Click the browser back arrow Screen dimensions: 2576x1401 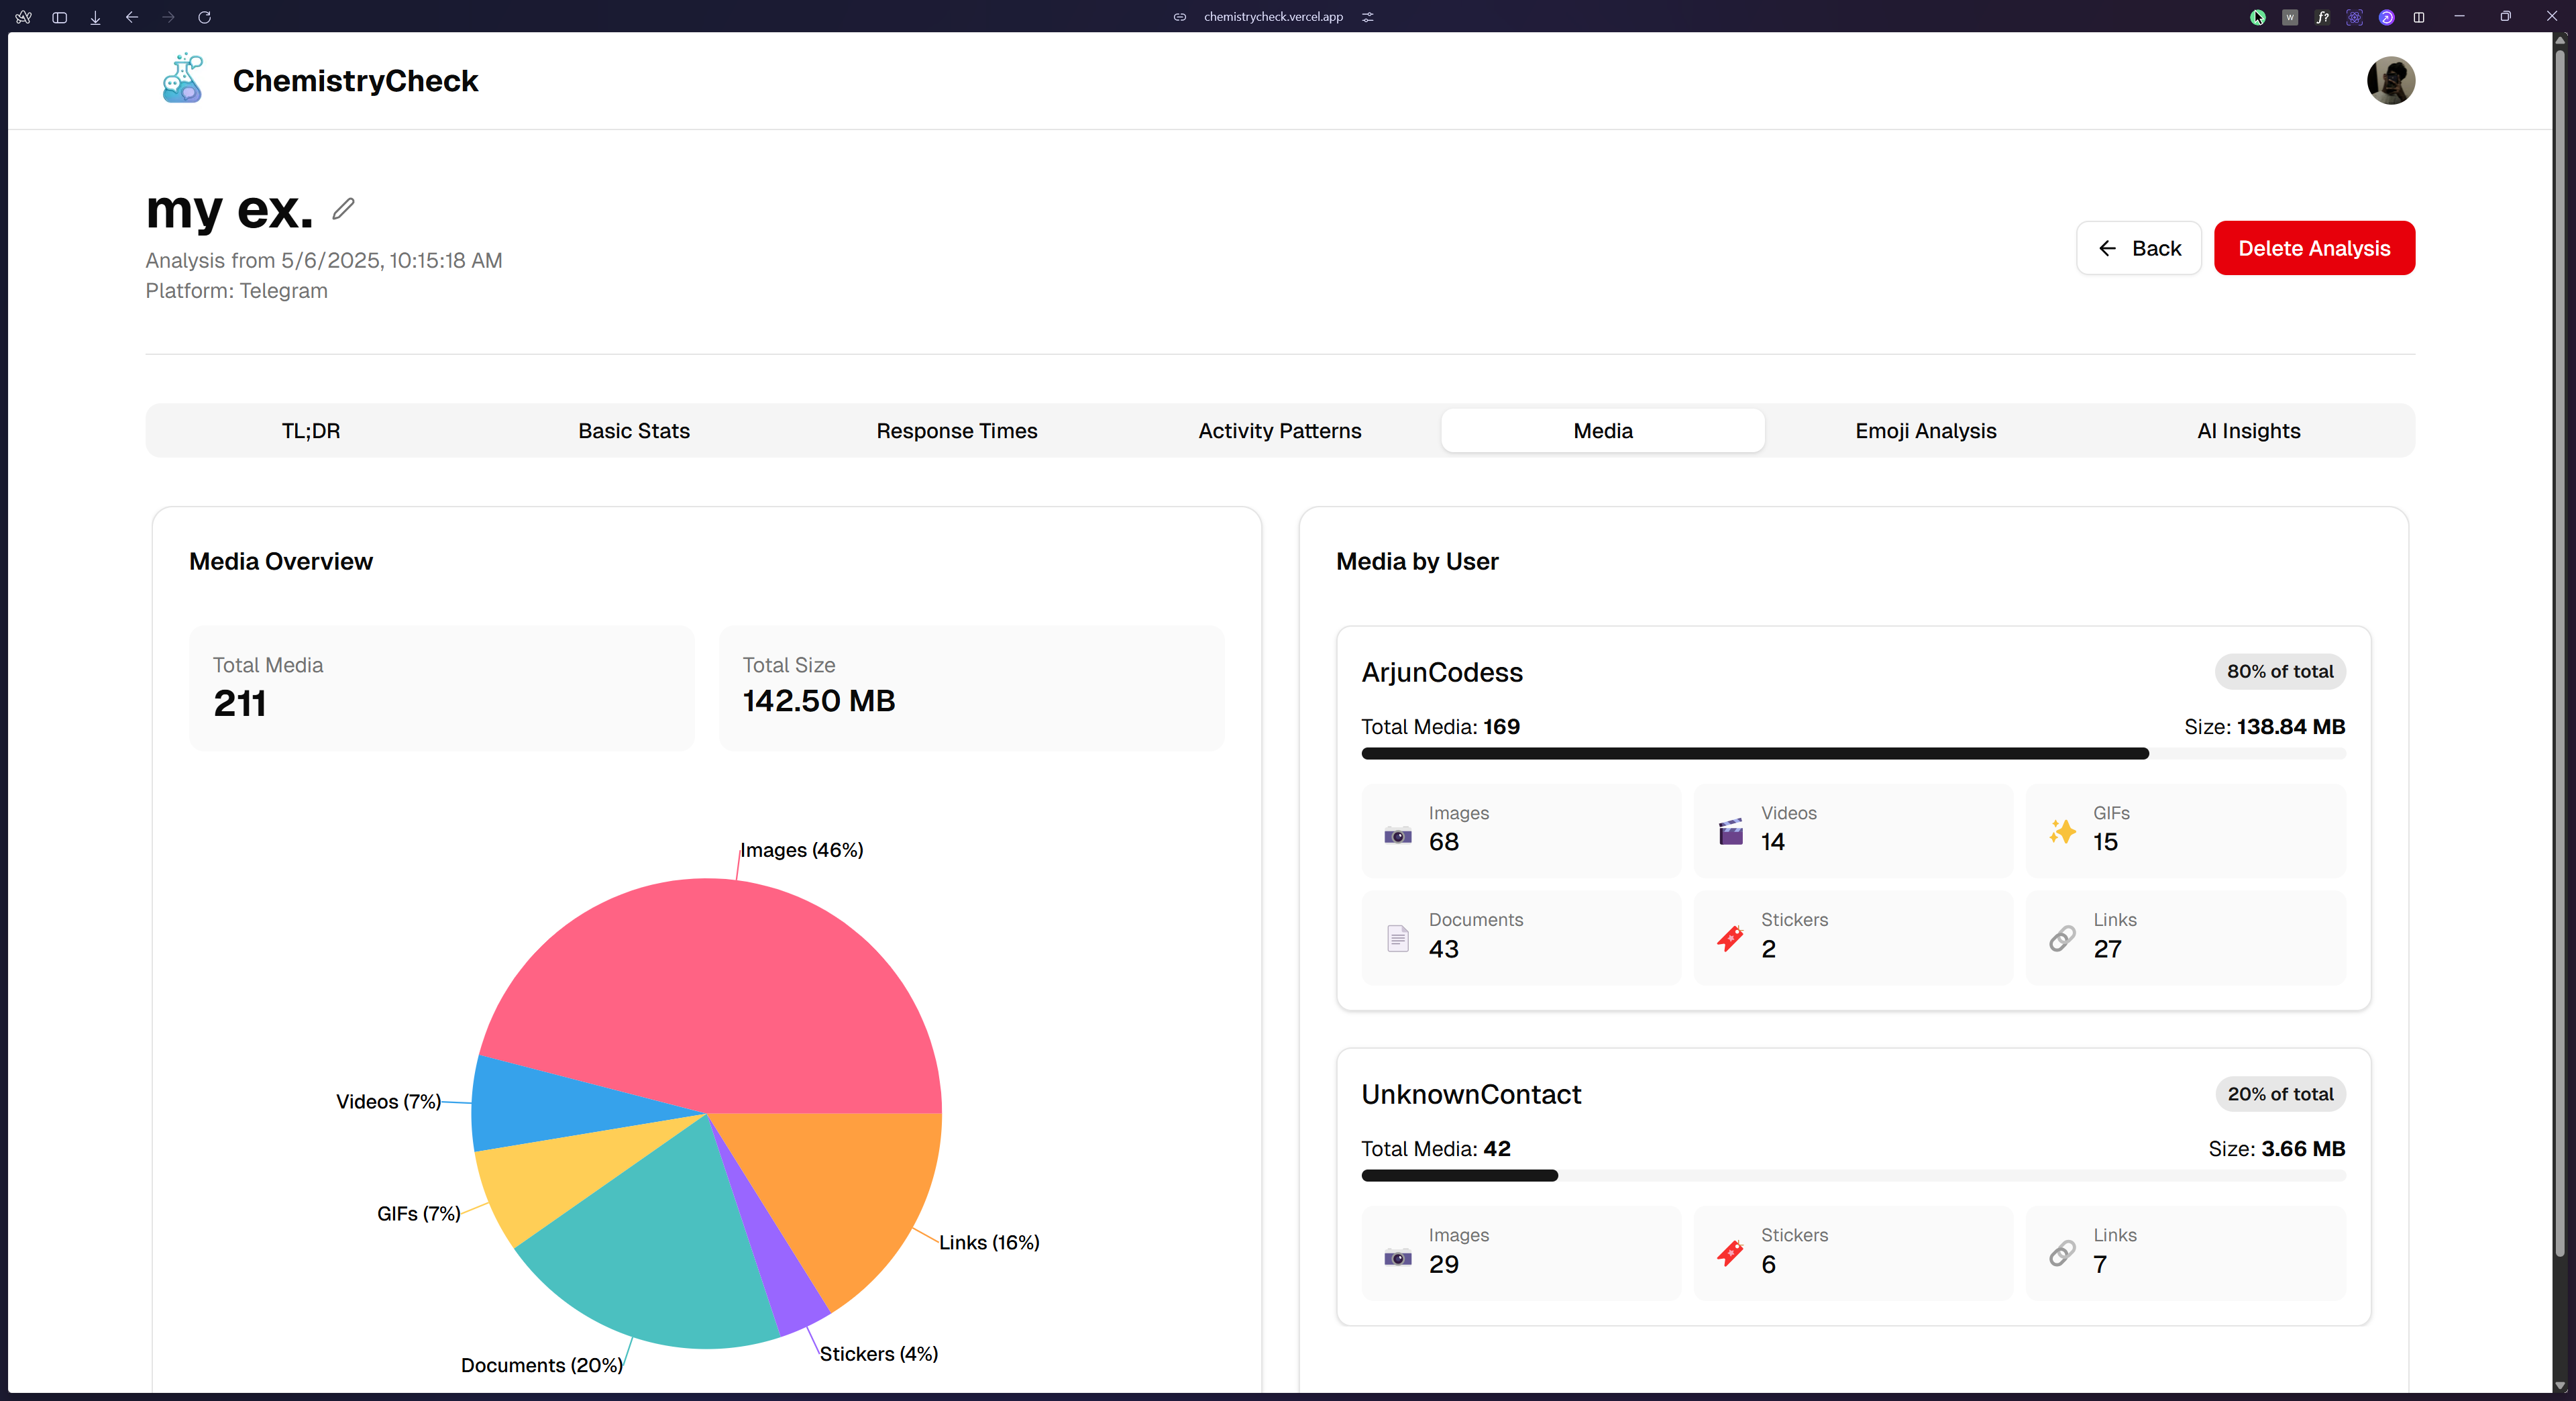(131, 17)
